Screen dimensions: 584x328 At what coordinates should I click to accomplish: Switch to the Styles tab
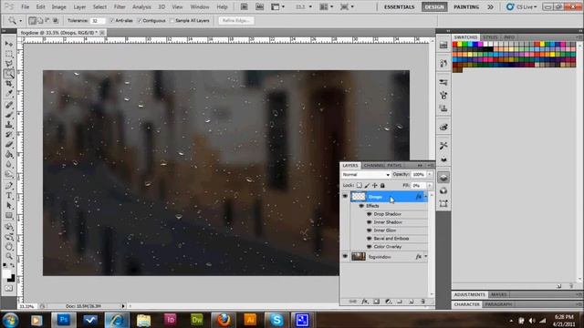pos(490,37)
